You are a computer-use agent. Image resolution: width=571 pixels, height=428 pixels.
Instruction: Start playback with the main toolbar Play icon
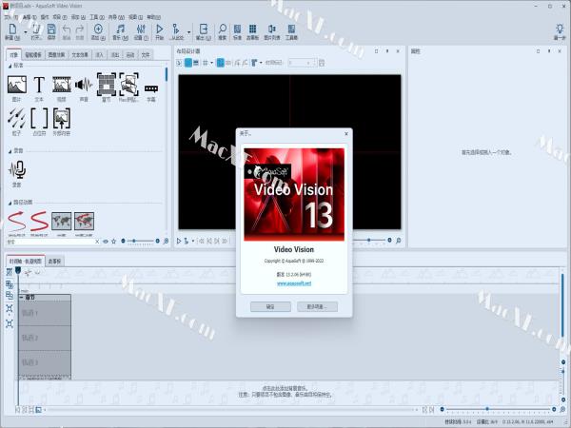coord(160,29)
